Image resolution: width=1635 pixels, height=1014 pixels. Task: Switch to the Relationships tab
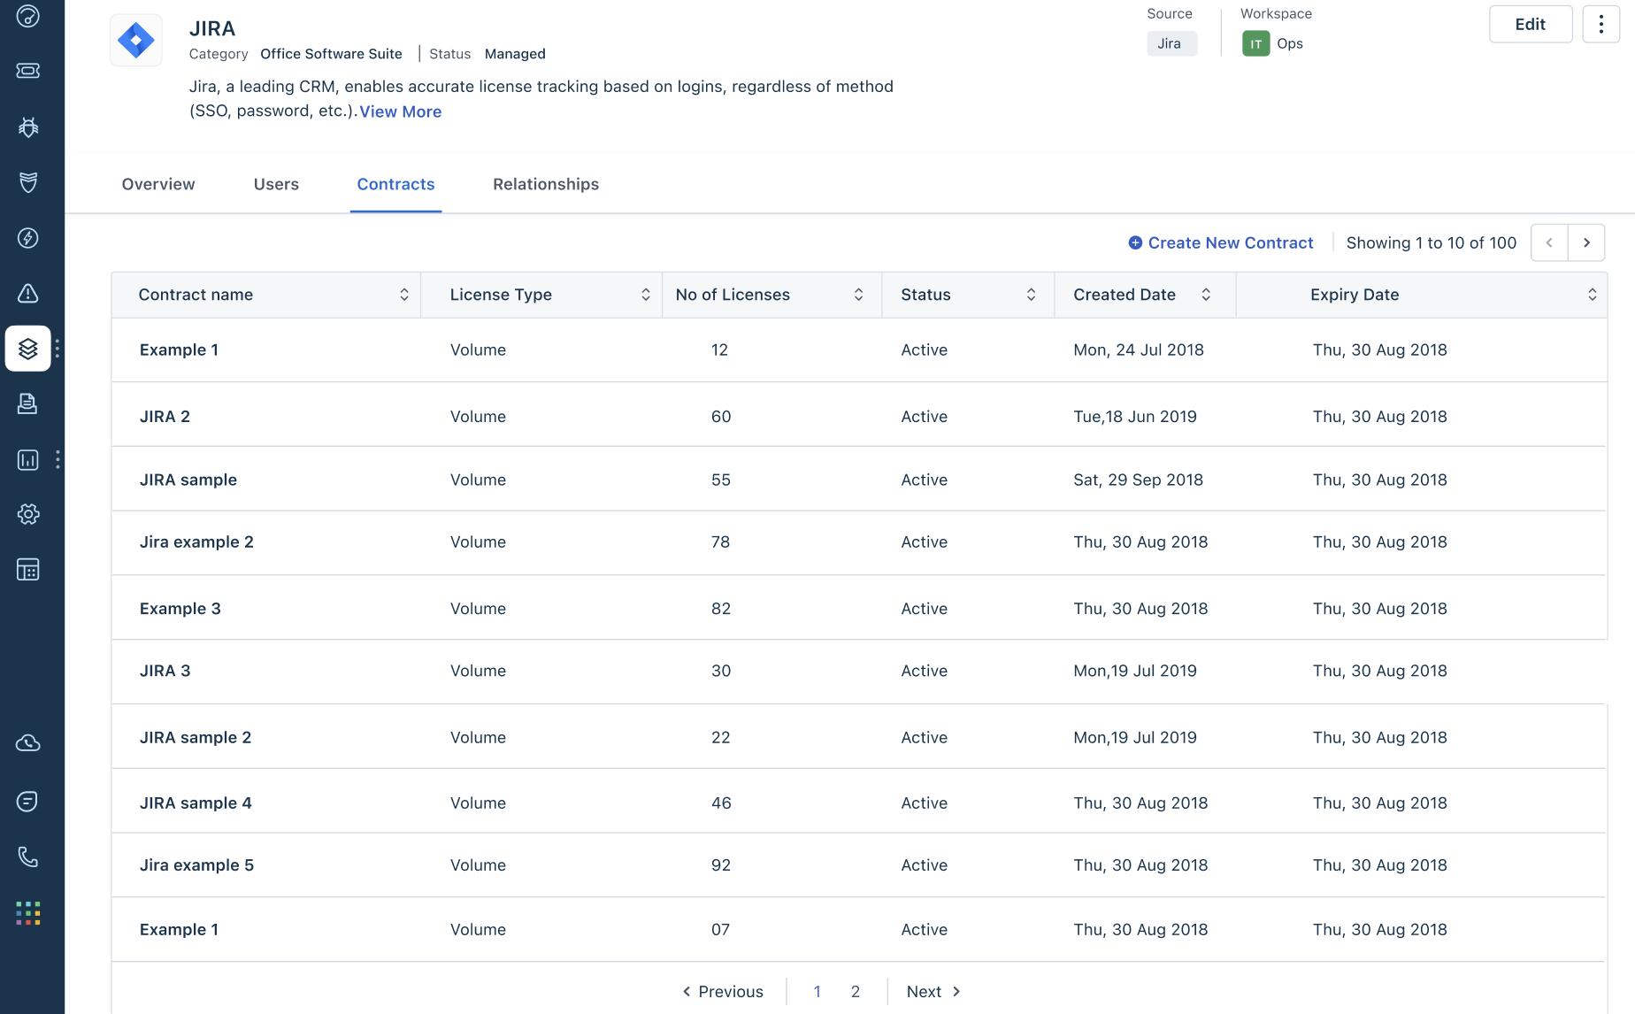(546, 184)
